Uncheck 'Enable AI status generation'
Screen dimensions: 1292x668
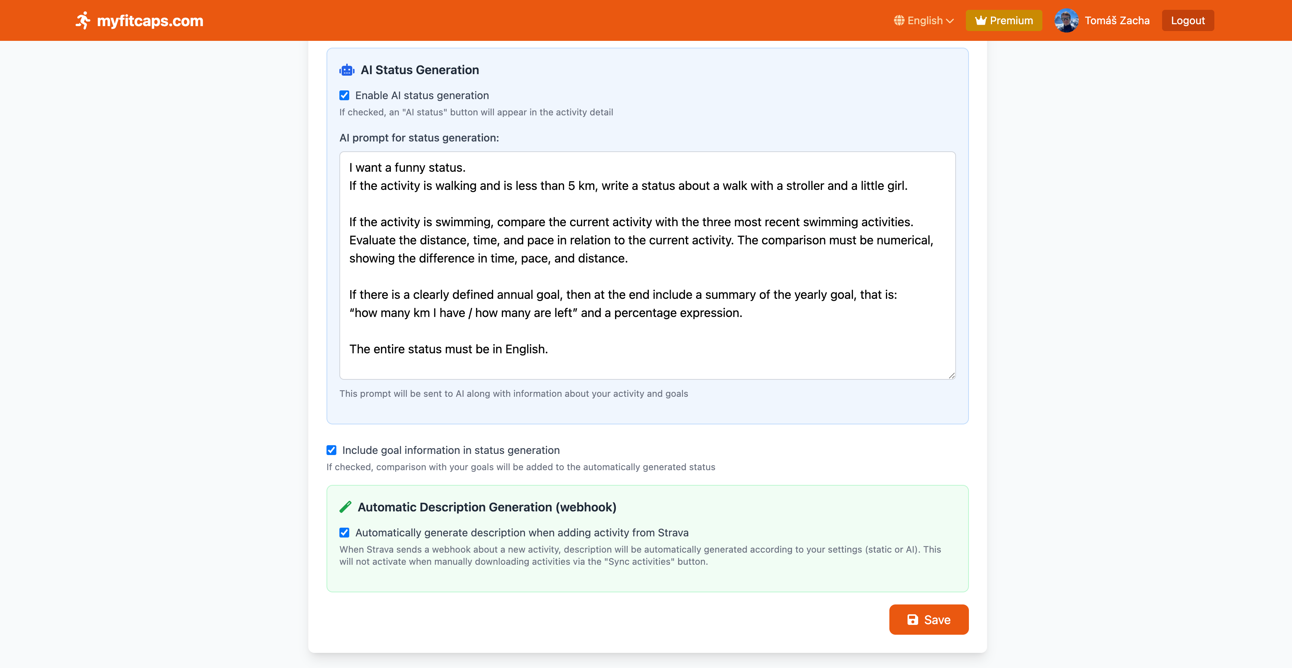click(x=344, y=95)
